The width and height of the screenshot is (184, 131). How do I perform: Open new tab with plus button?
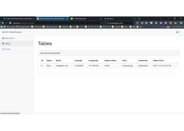[x=139, y=19]
